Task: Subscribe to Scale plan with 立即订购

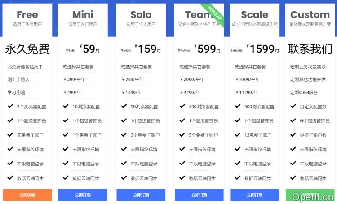Action: [x=254, y=195]
